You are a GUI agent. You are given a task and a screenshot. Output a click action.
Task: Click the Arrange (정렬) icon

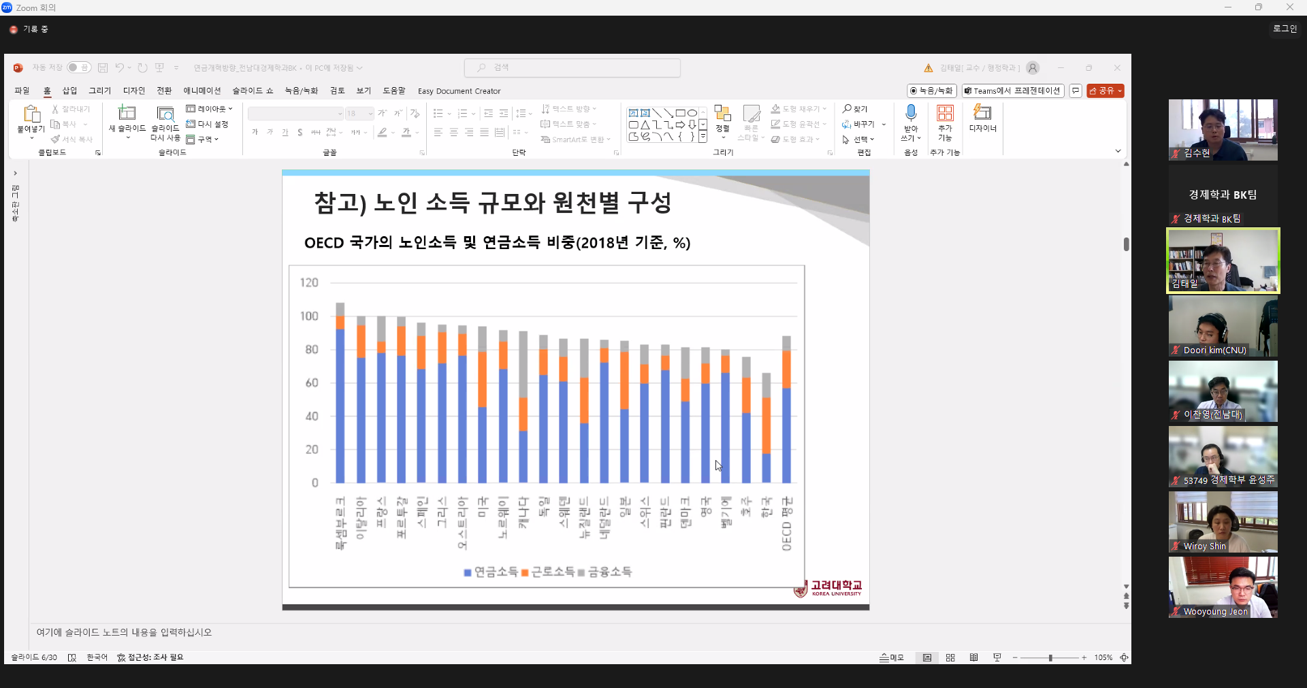pos(723,113)
